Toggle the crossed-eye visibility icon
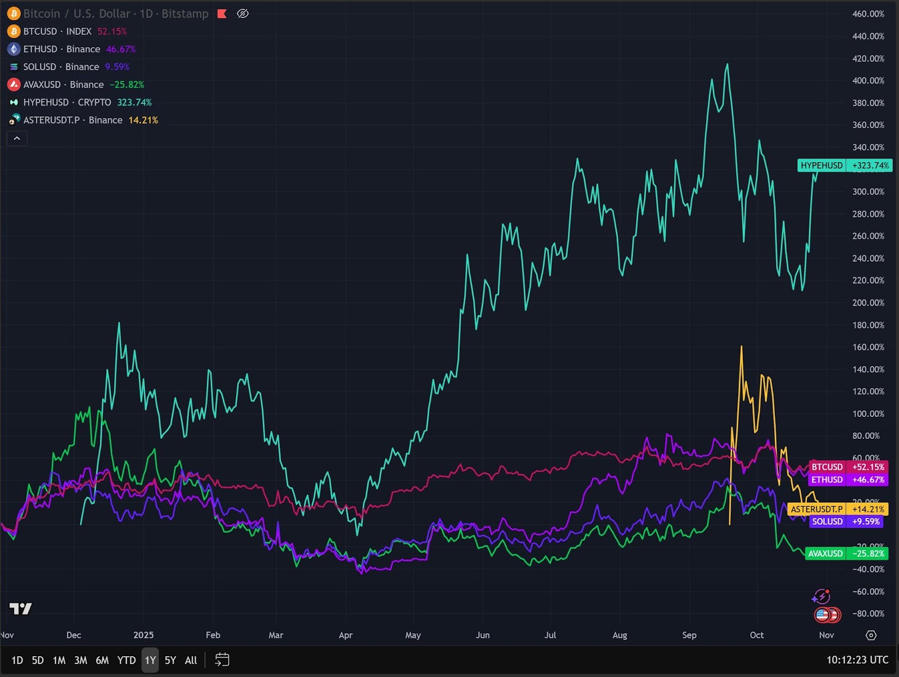Viewport: 899px width, 677px height. point(243,13)
